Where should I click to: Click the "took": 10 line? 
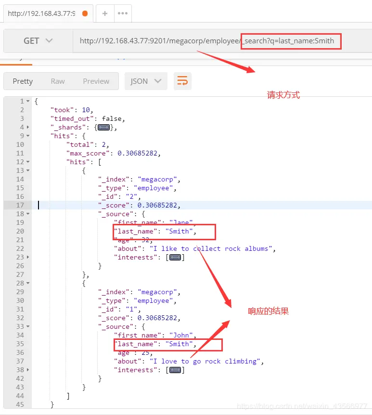(72, 110)
